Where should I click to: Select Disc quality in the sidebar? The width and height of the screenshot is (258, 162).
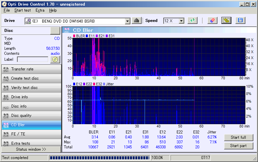(31, 116)
